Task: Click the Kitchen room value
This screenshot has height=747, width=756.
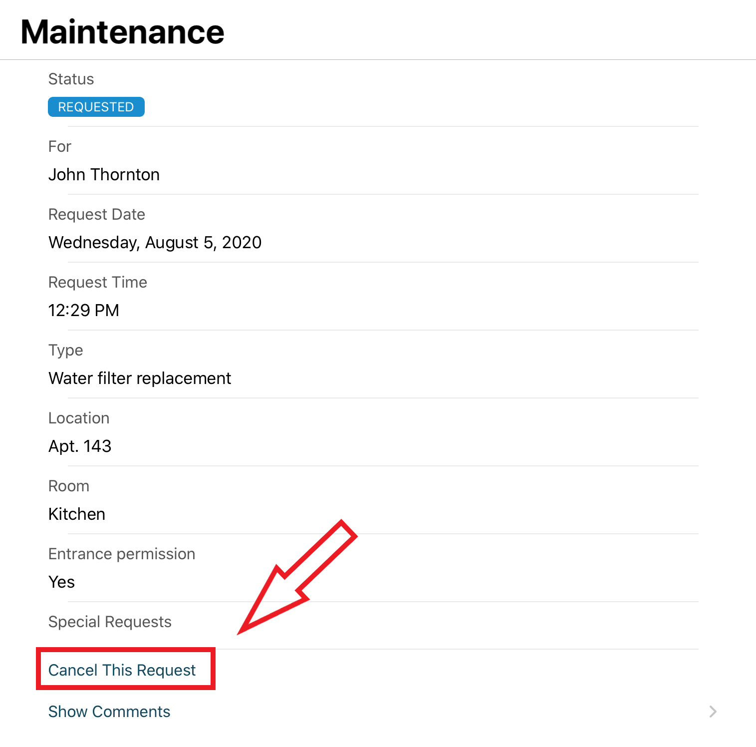Action: [77, 514]
